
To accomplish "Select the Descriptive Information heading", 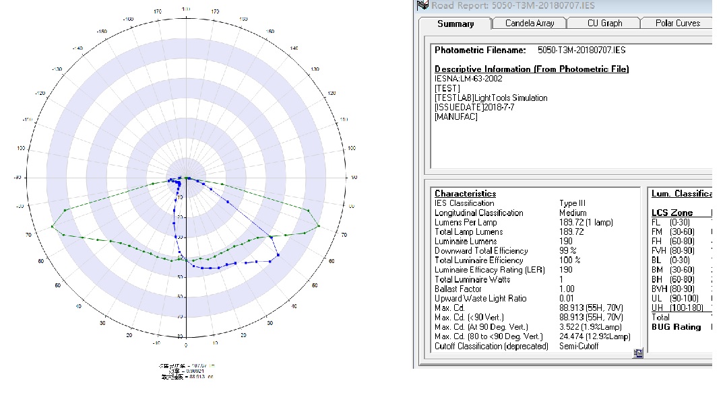I will tap(532, 69).
